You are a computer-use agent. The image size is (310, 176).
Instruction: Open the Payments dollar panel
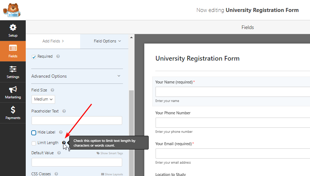13,113
